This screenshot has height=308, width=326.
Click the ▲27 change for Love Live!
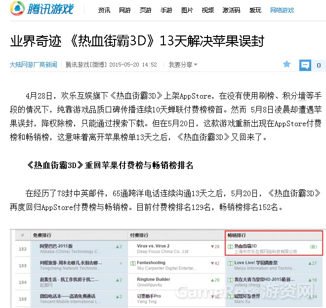pyautogui.click(x=313, y=264)
